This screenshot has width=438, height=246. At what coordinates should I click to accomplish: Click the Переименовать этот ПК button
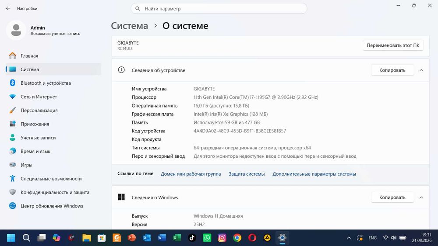click(x=393, y=45)
